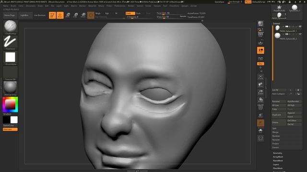Click the BPR render icon
The image size is (307, 172).
click(260, 23)
